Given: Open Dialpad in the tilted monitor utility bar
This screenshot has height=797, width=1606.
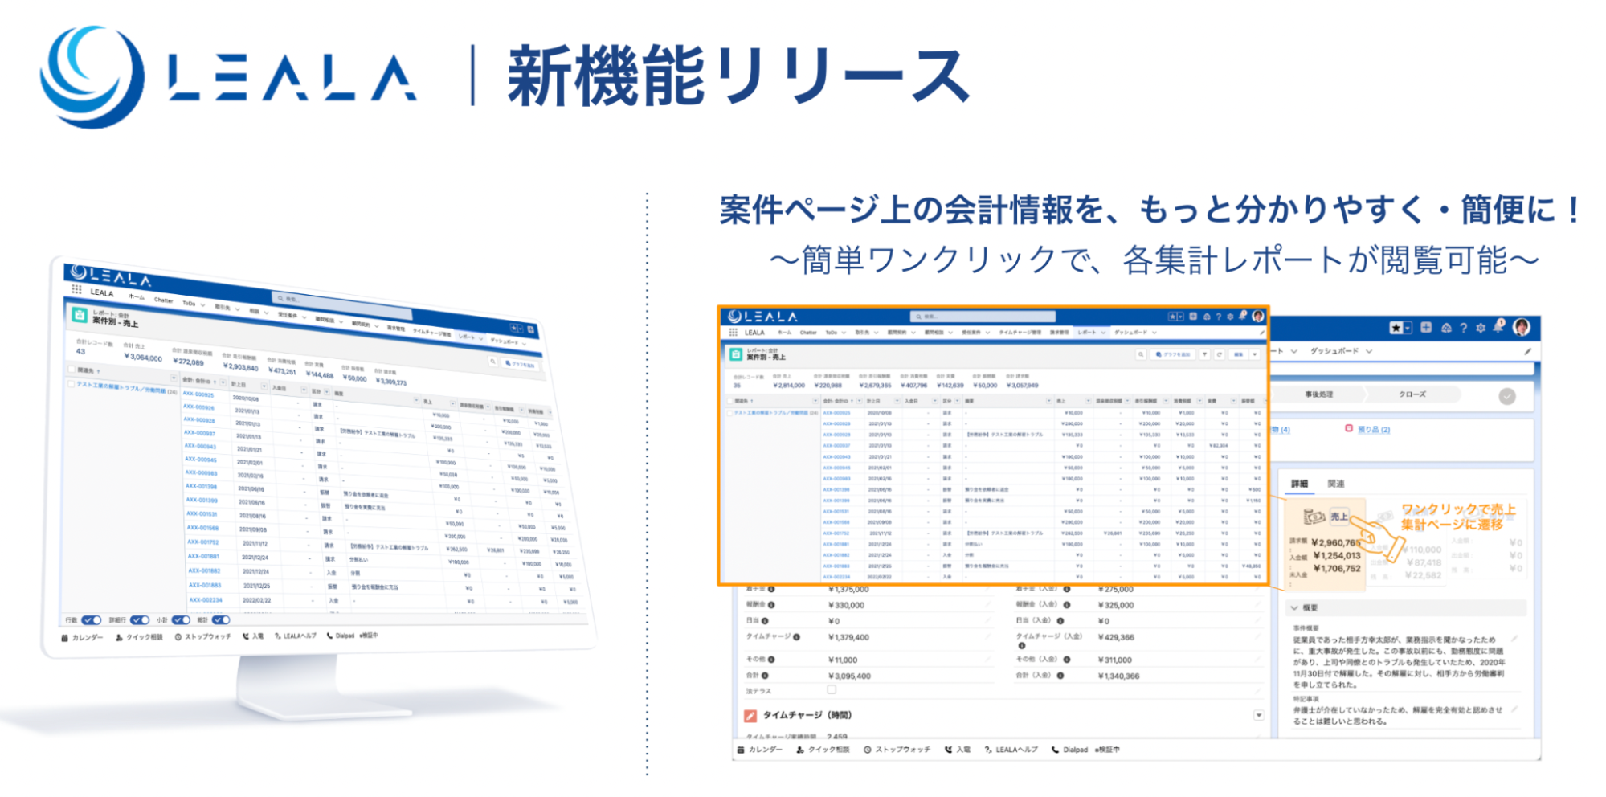Looking at the screenshot, I should pyautogui.click(x=341, y=636).
